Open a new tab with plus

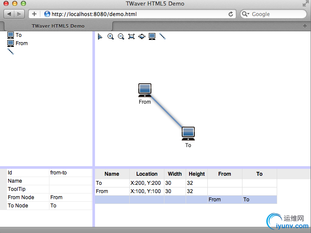[x=305, y=26]
